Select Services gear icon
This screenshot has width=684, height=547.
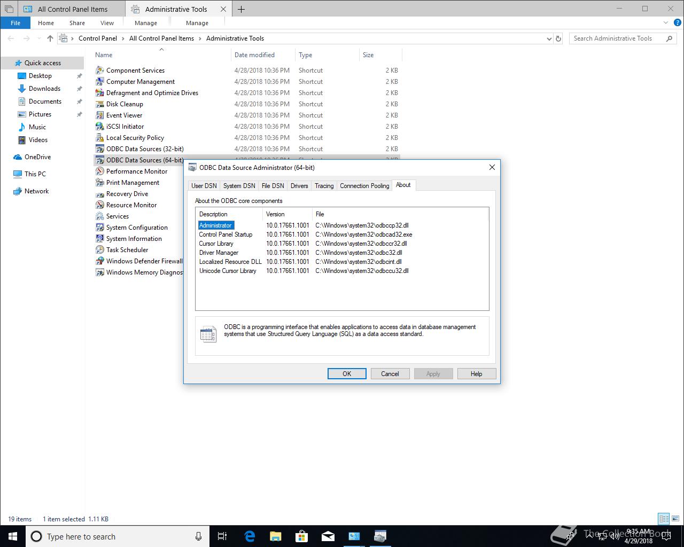click(x=99, y=216)
